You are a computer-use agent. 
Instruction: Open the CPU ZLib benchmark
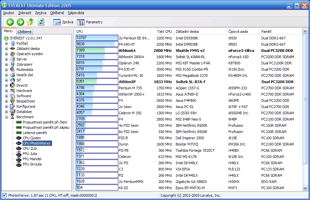pos(30,148)
